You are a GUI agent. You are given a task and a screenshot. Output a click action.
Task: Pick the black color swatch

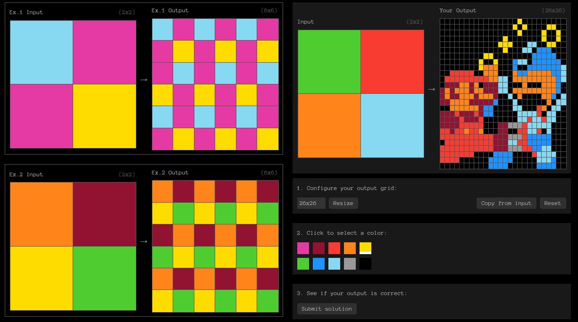(365, 264)
